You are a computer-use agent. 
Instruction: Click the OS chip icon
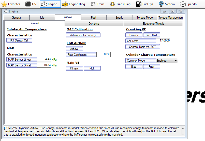pos(28,4)
